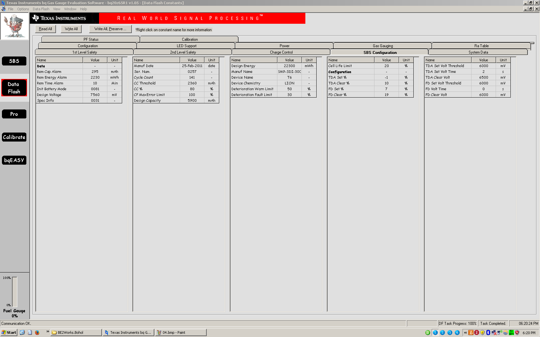Click the Fuel Gauge level bar

pos(15,292)
